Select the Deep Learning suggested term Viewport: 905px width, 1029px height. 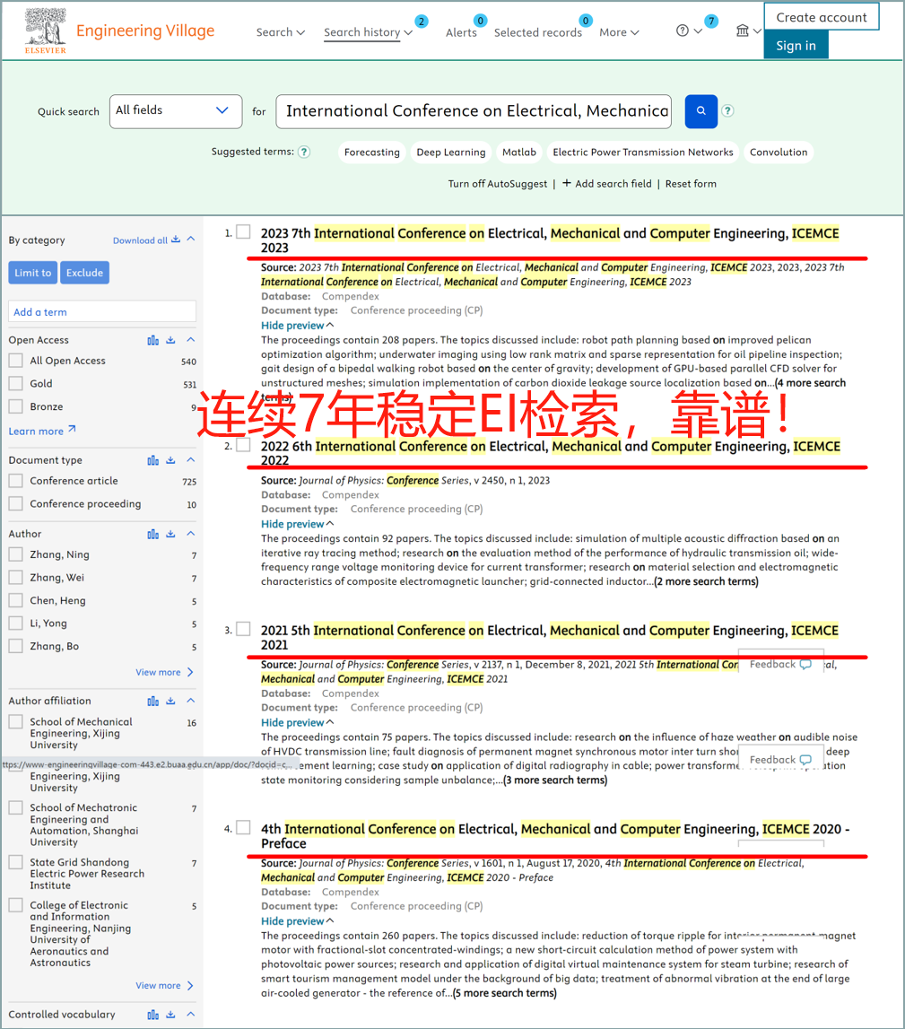coord(451,153)
